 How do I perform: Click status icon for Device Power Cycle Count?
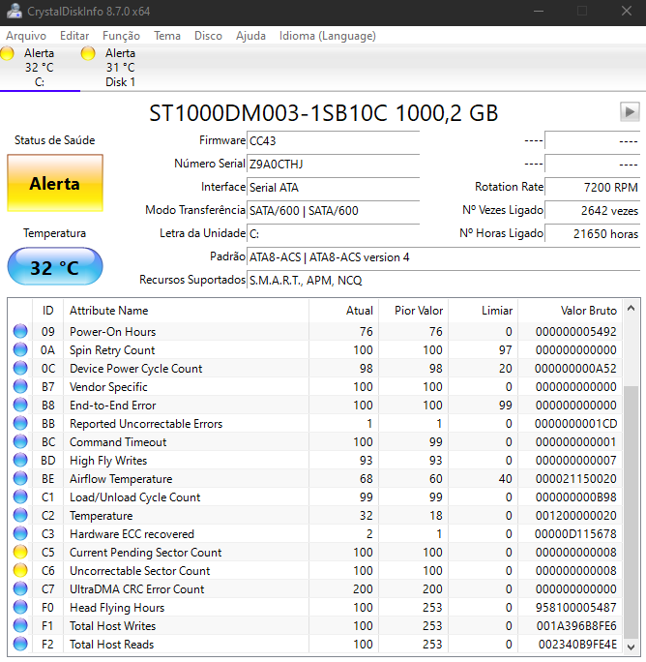tap(20, 368)
